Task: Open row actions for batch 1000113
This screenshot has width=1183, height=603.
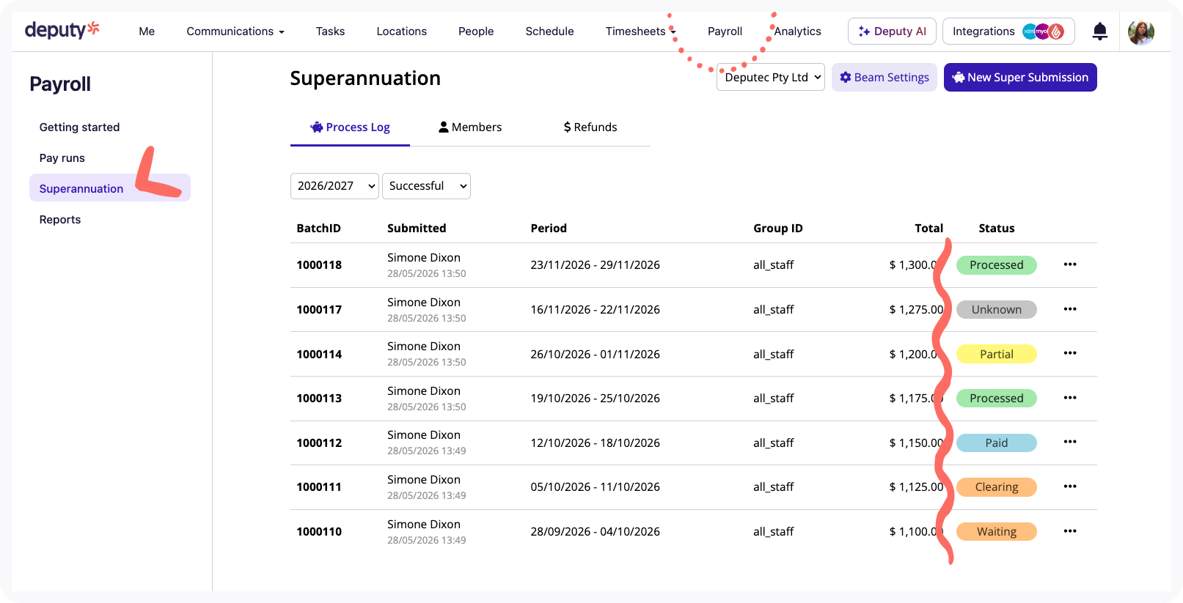Action: pyautogui.click(x=1070, y=398)
